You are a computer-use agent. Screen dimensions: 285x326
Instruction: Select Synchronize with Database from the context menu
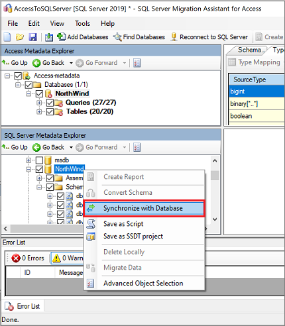pyautogui.click(x=144, y=208)
